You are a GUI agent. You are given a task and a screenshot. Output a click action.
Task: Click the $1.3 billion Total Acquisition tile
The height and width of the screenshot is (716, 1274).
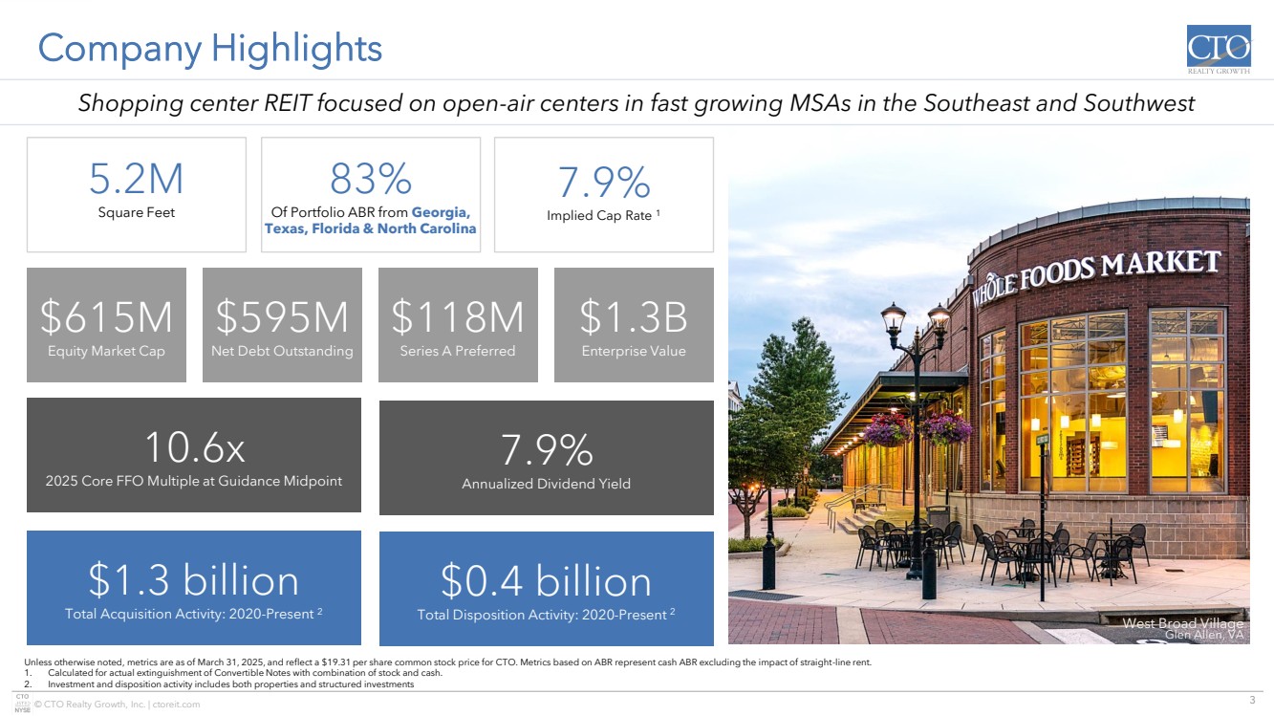tap(194, 588)
